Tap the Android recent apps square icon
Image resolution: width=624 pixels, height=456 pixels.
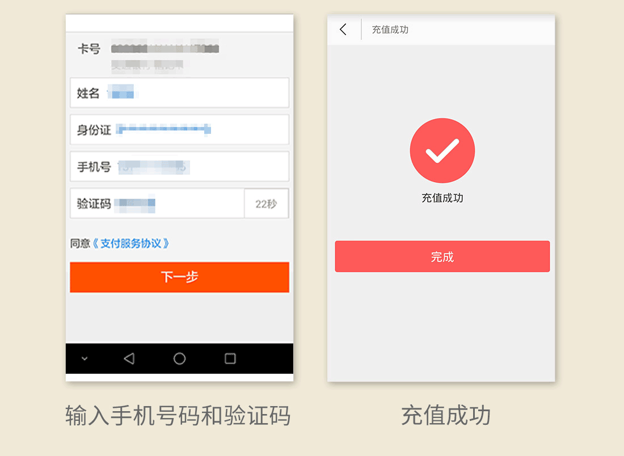[230, 358]
